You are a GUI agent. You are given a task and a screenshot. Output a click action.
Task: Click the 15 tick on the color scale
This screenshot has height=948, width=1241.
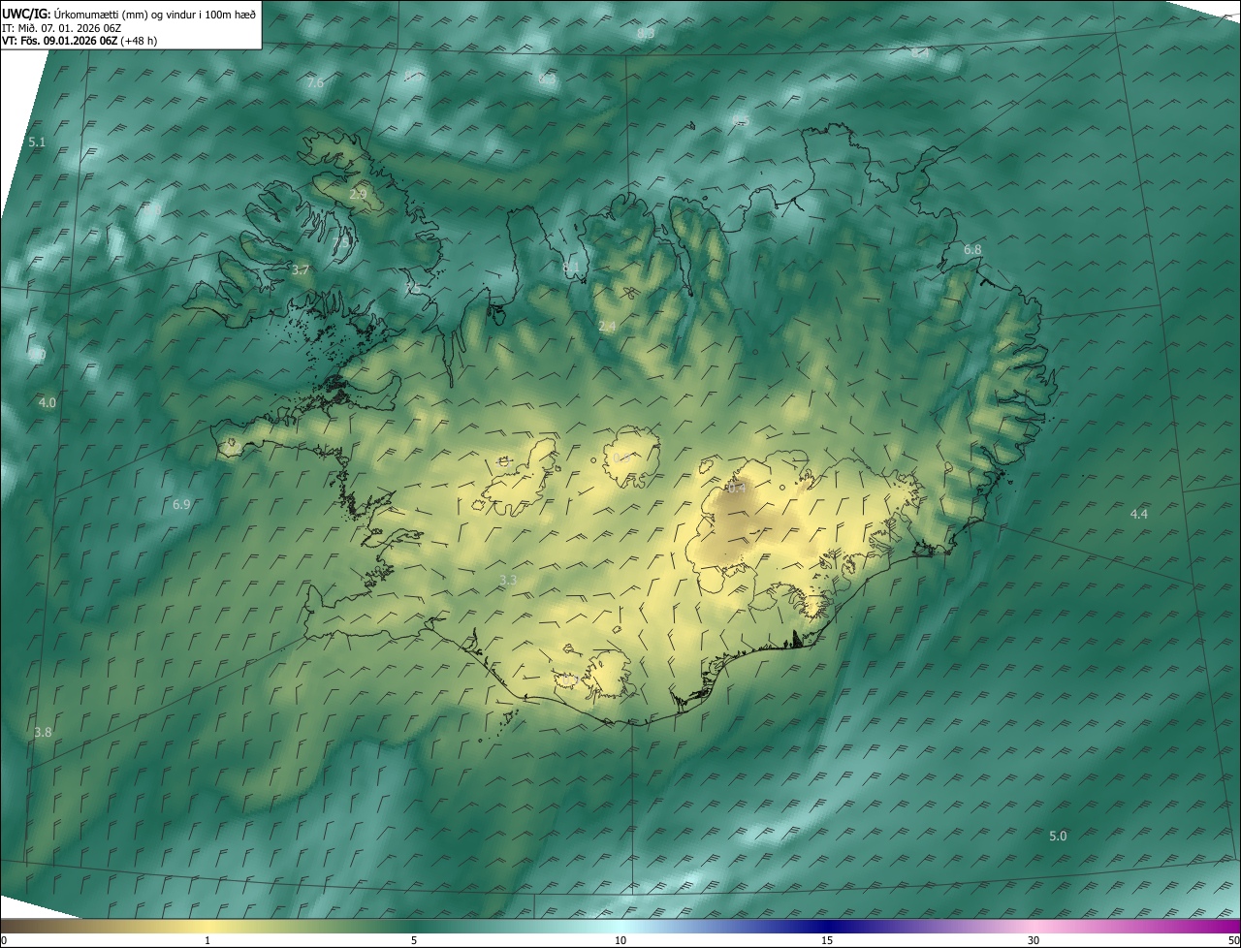click(827, 941)
